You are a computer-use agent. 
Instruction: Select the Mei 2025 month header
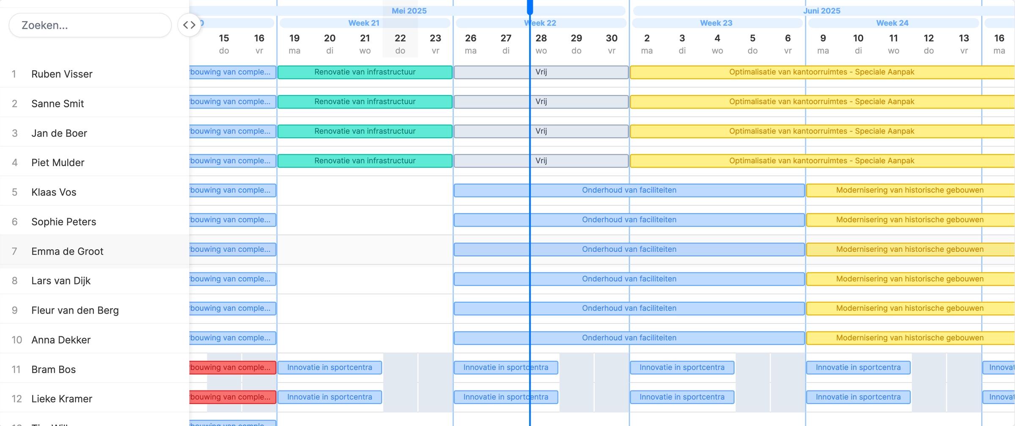[x=409, y=11]
